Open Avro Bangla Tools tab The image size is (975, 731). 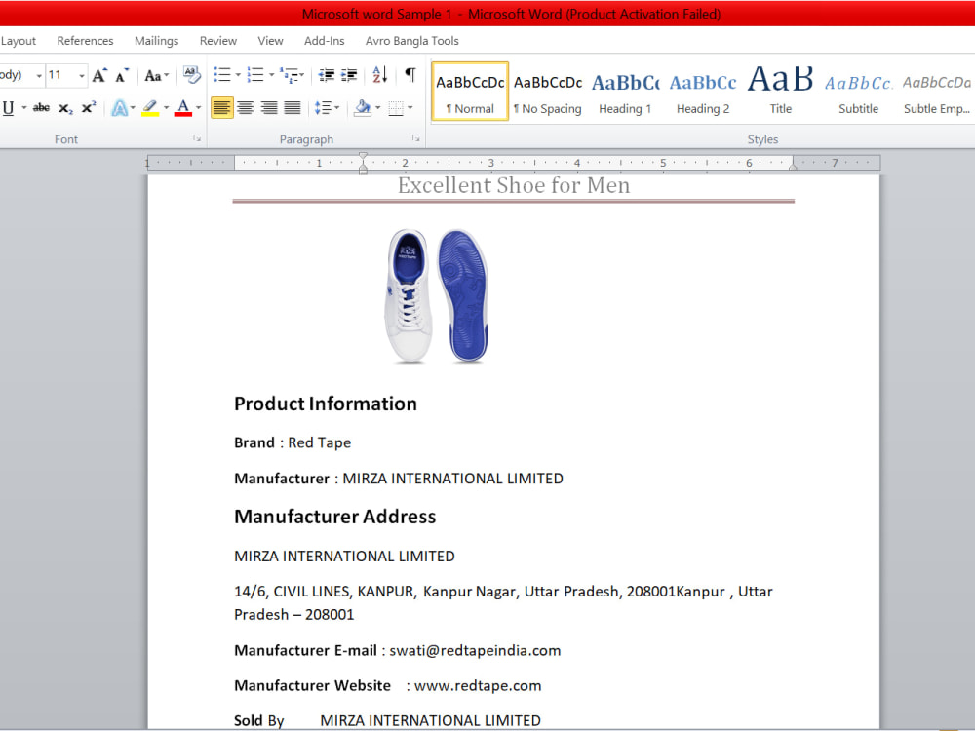pyautogui.click(x=412, y=40)
